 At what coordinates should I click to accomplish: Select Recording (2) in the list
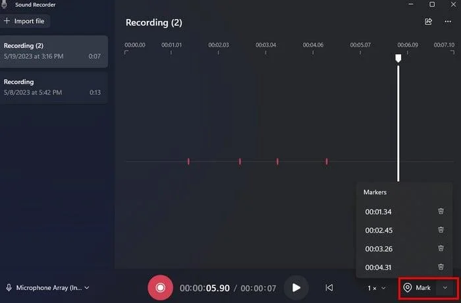pyautogui.click(x=53, y=51)
